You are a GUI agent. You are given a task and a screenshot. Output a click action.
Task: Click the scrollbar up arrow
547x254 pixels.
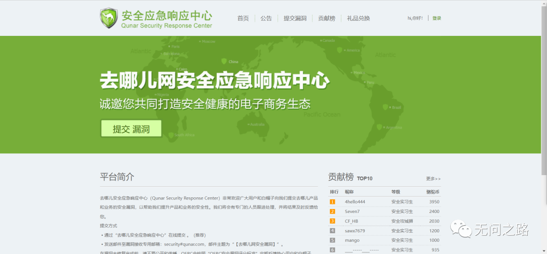[x=544, y=3]
